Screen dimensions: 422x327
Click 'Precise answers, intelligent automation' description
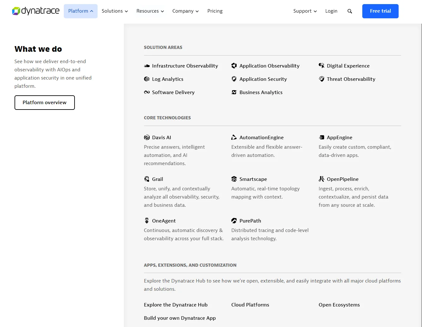click(174, 155)
